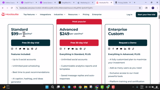This screenshot has width=160, height=90.
Task: Click 'Up to 5 social accounts' text
Action: click(24, 59)
